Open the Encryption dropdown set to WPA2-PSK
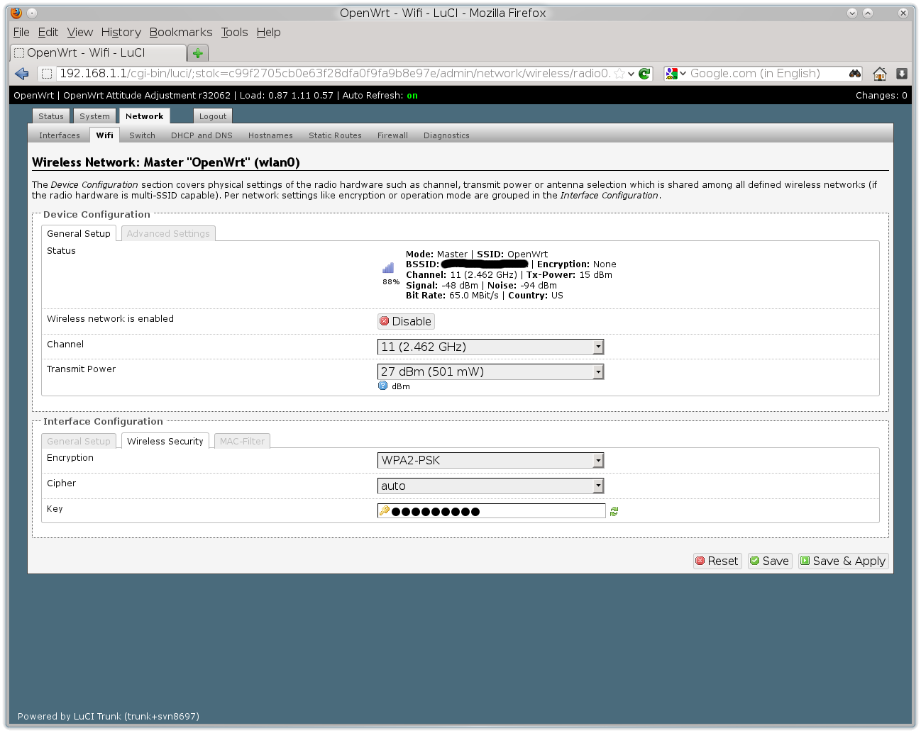The height and width of the screenshot is (733, 921). (490, 460)
